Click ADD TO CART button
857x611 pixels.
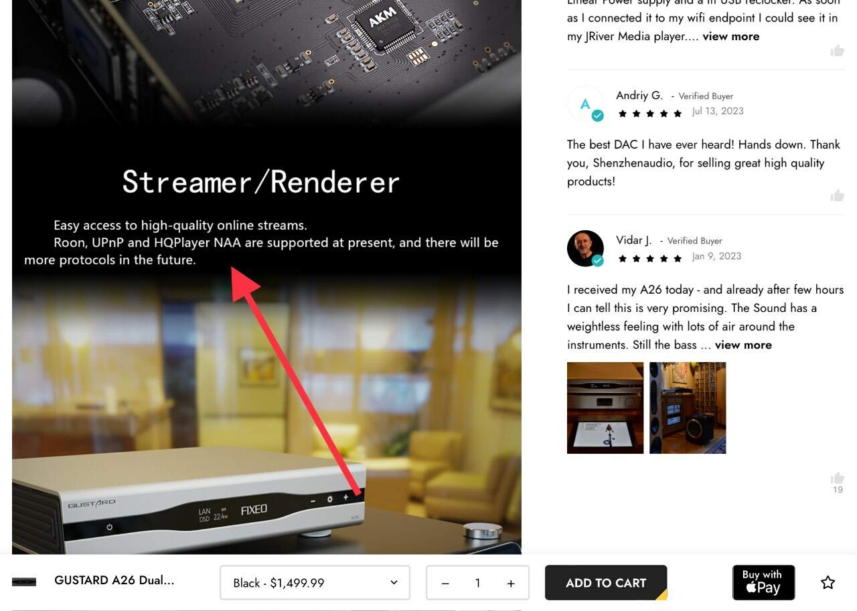click(x=606, y=583)
